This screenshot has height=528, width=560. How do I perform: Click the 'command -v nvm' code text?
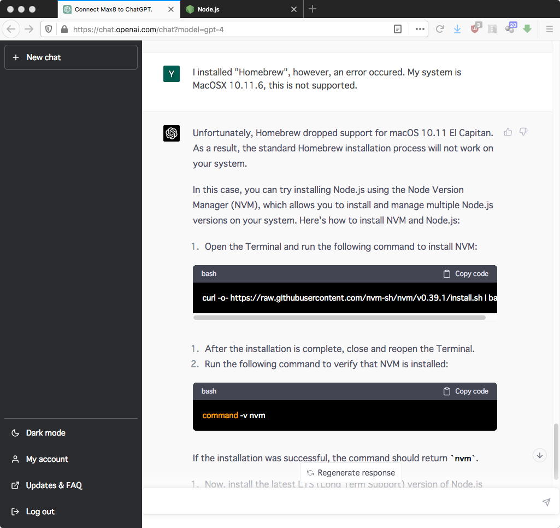[x=234, y=415]
